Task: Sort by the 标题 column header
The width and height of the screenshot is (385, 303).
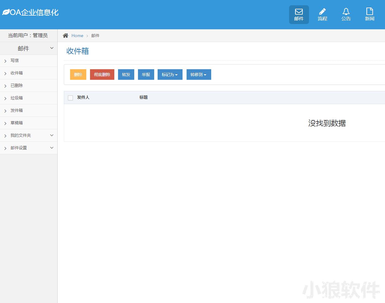Action: [144, 98]
